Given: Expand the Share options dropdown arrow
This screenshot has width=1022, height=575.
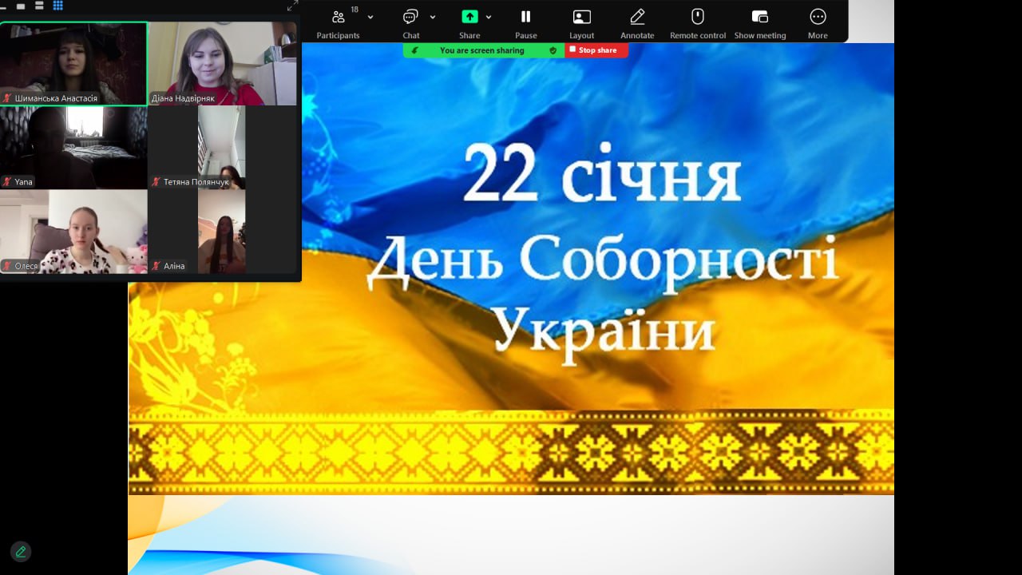Looking at the screenshot, I should click(489, 17).
